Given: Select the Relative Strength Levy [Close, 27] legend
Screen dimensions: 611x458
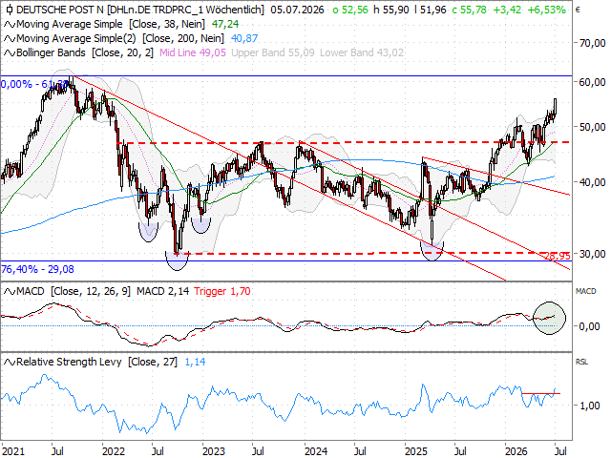Looking at the screenshot, I should pyautogui.click(x=96, y=362).
